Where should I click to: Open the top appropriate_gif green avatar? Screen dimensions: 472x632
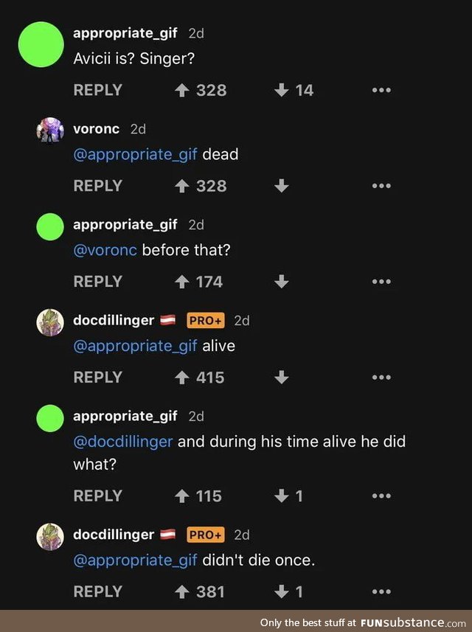tap(41, 46)
